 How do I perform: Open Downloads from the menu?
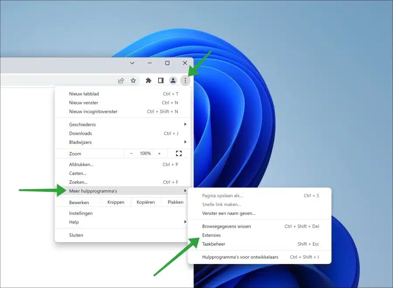[x=123, y=133]
